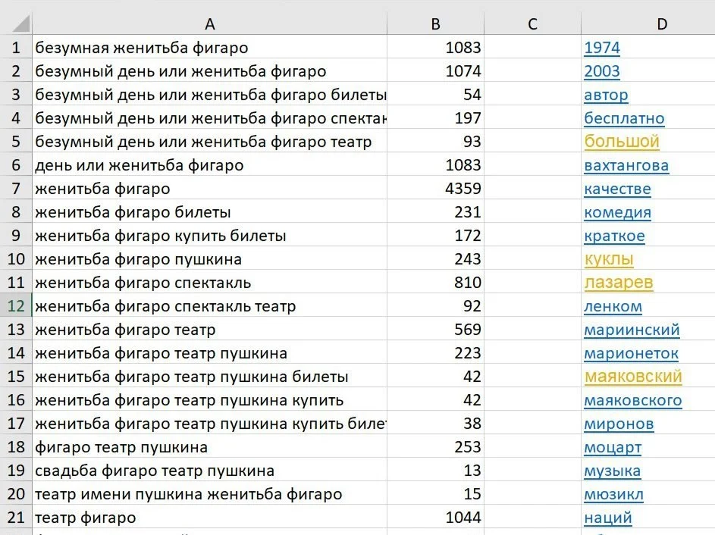Follow the бесплатно link
The image size is (715, 535).
(624, 118)
